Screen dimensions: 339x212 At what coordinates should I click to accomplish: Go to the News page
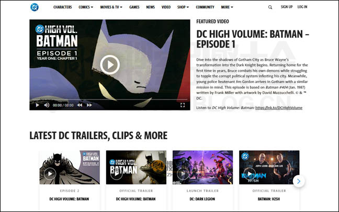click(x=150, y=7)
